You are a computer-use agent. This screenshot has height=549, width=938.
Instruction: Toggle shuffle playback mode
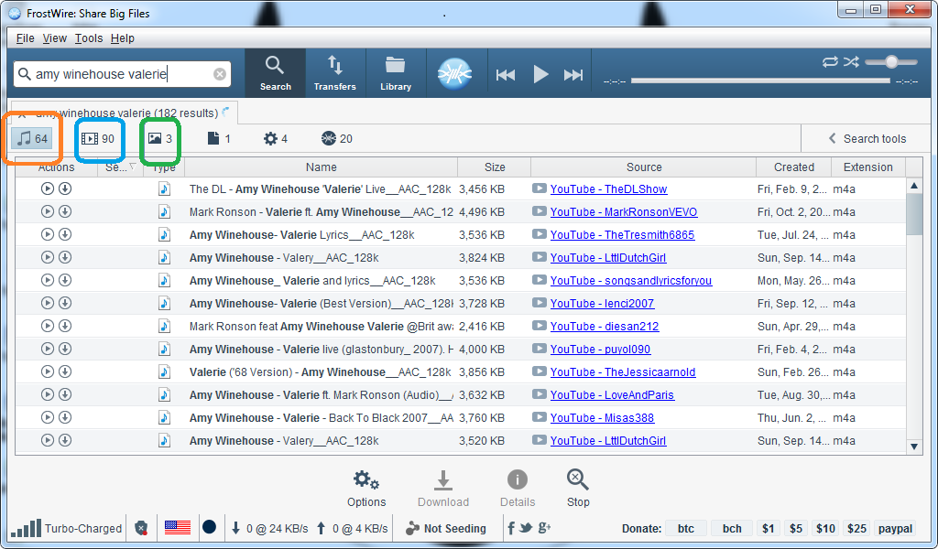tap(851, 61)
